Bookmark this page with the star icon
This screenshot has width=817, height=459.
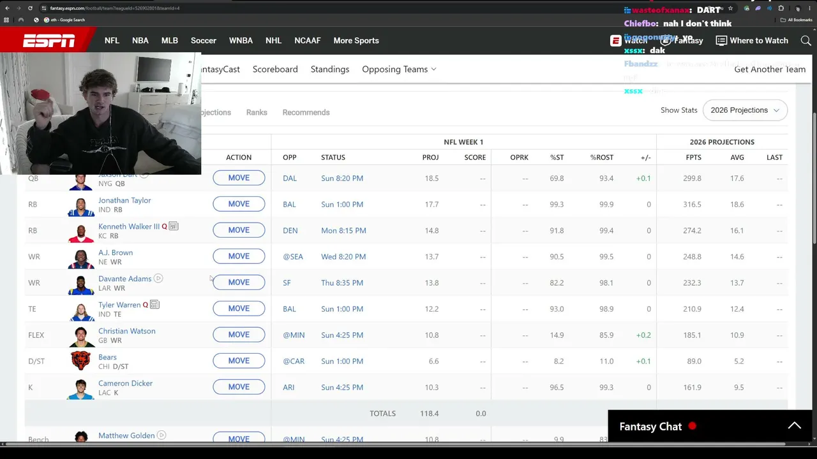click(730, 8)
